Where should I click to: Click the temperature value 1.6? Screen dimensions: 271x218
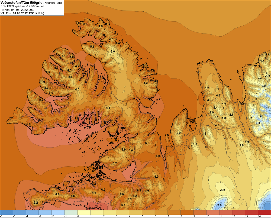tap(241, 145)
